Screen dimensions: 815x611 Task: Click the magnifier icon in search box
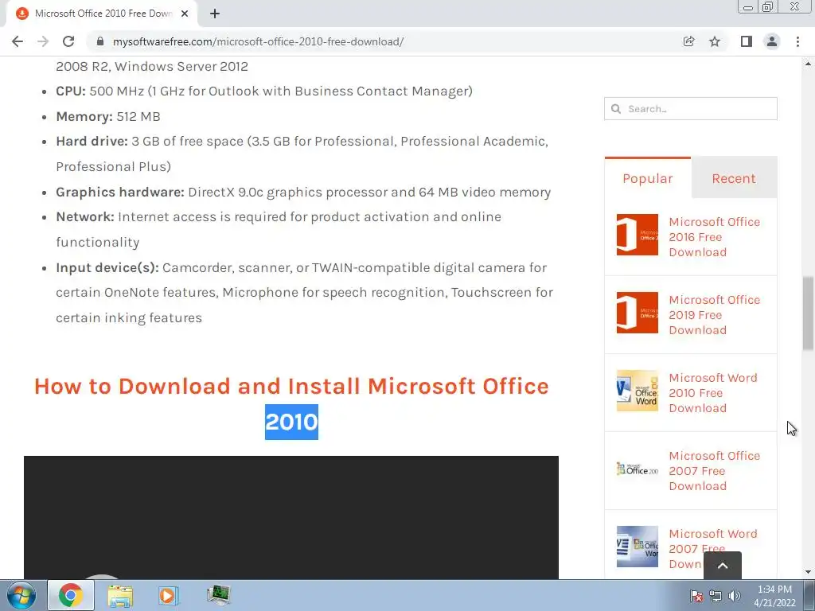[616, 108]
